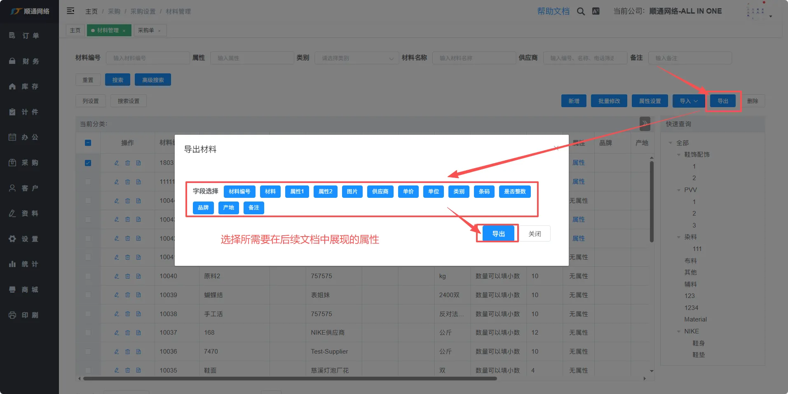This screenshot has height=394, width=788.
Task: Toggle the sidebar collapse hamburger icon
Action: tap(70, 11)
